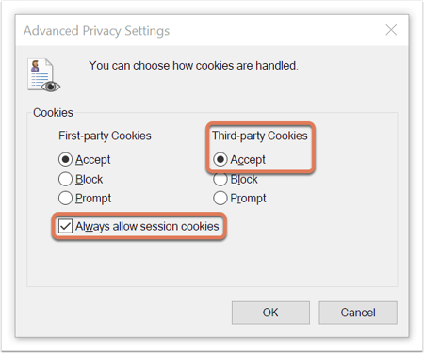Select Block for First-party Cookies
The width and height of the screenshot is (424, 353).
65,179
